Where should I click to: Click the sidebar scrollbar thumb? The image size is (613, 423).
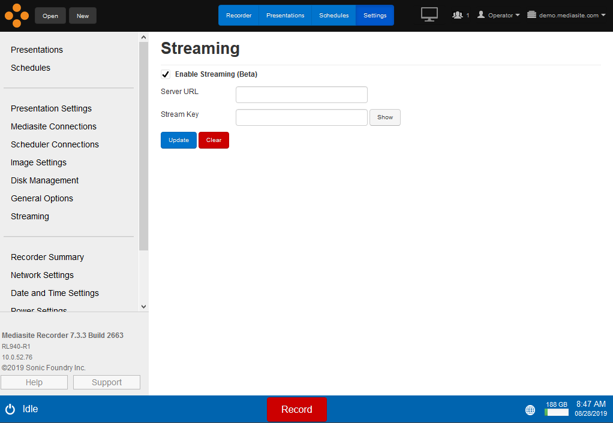pyautogui.click(x=143, y=146)
